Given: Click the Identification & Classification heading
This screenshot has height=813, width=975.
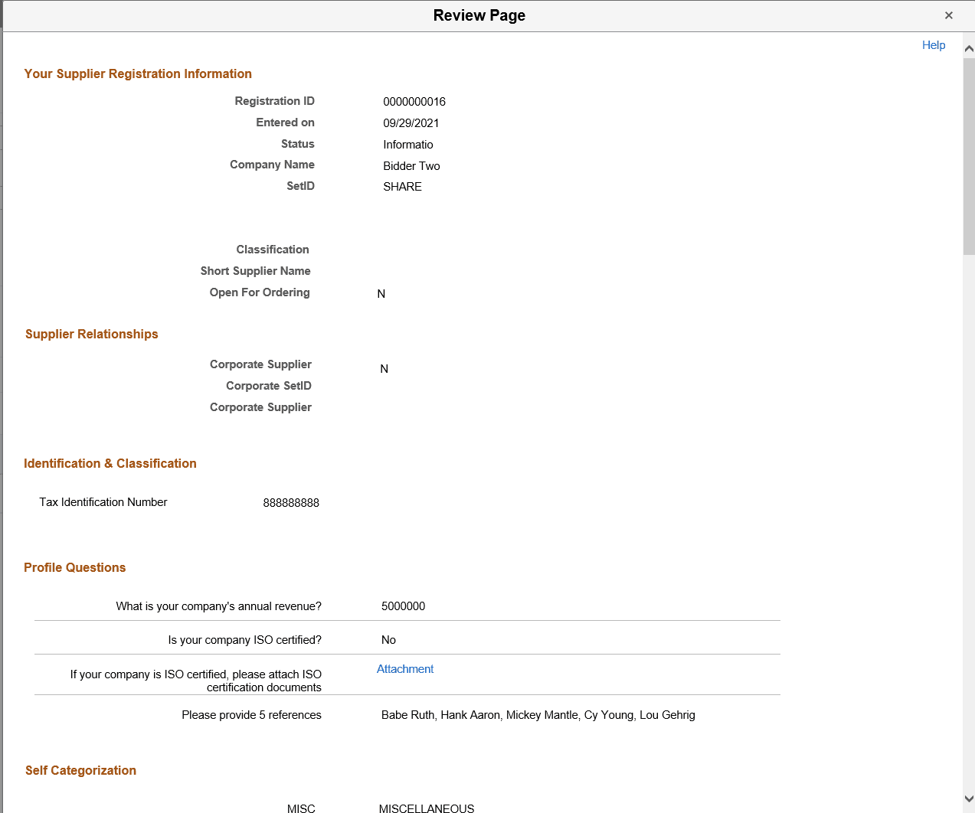Looking at the screenshot, I should (110, 463).
